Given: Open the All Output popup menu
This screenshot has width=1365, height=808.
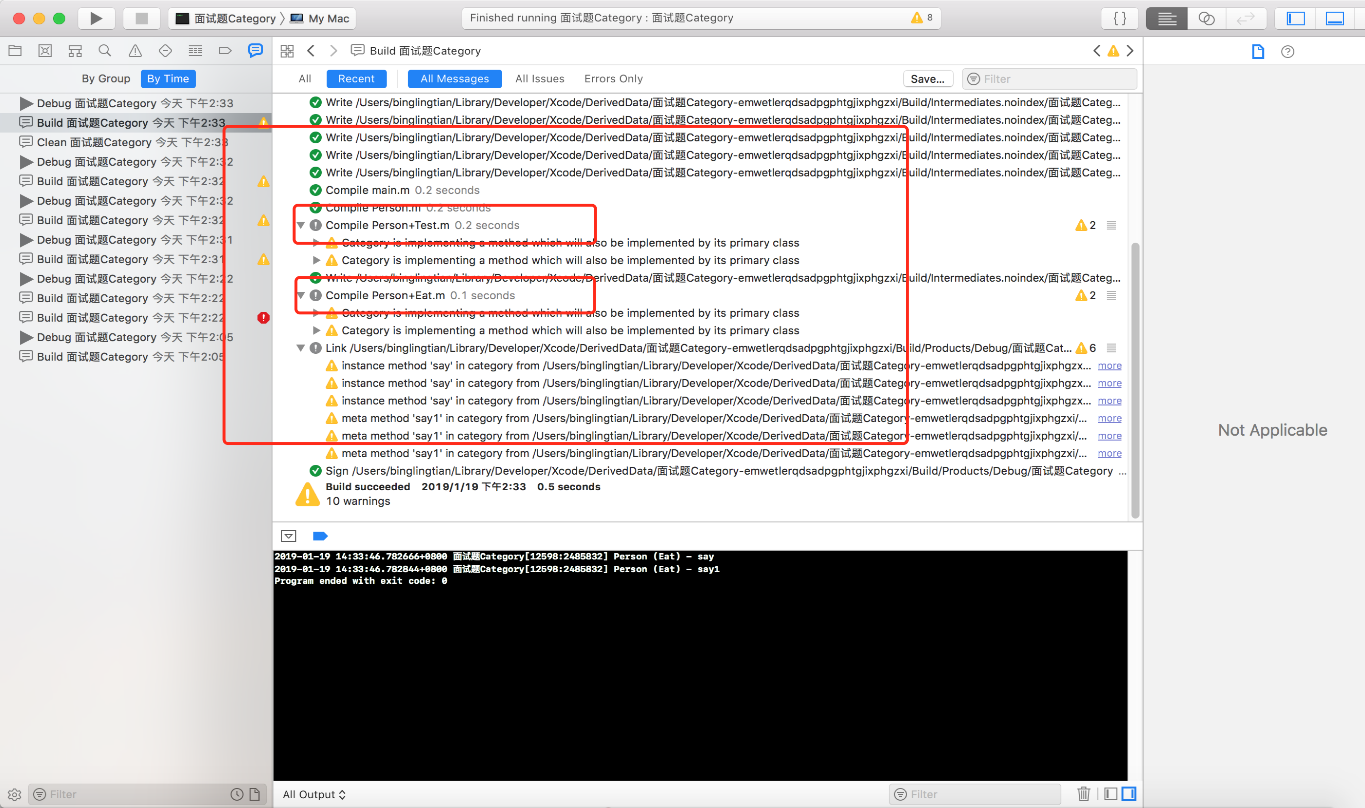Looking at the screenshot, I should coord(314,794).
